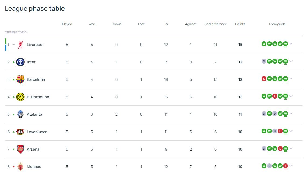Click the Arsenal club crest
Image resolution: width=306 pixels, height=175 pixels.
tap(20, 149)
